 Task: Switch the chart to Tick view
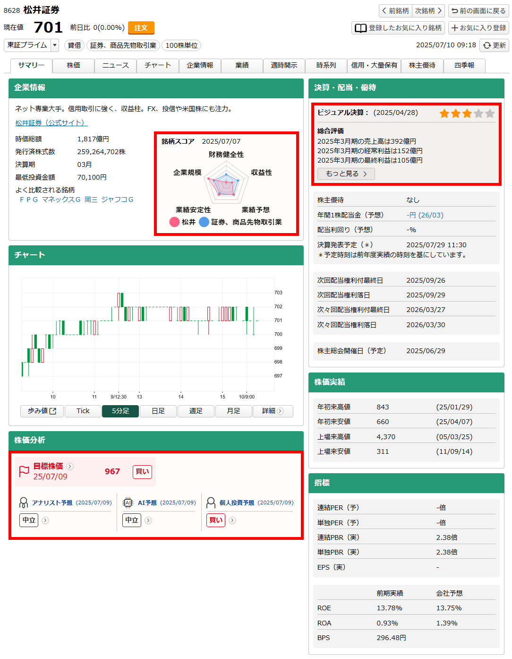83,411
